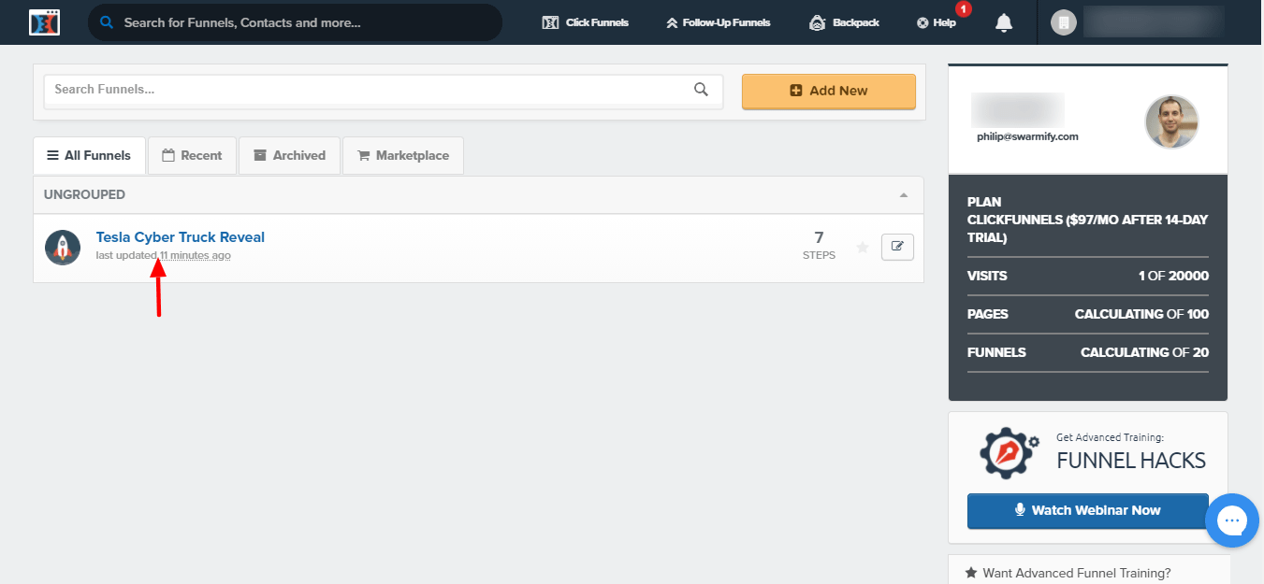
Task: Favorite Tesla Cyber Truck Reveal with star
Action: [863, 248]
